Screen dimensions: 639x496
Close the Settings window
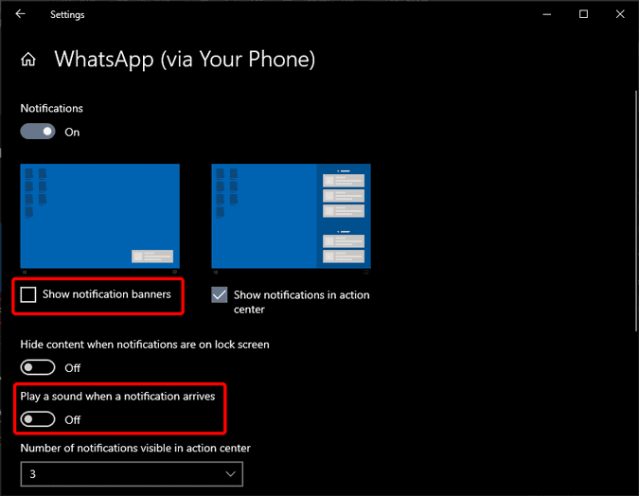(x=620, y=14)
